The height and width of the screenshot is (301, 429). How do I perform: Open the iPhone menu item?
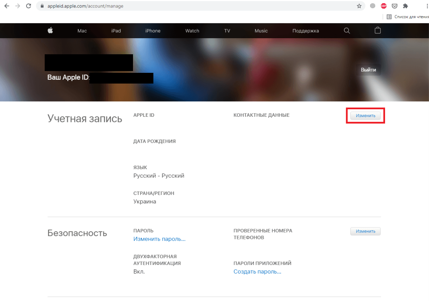[153, 31]
